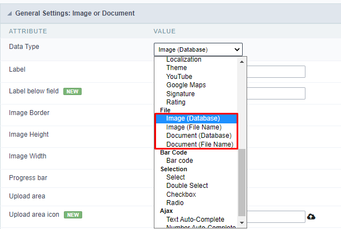Choose Google Maps data type
This screenshot has height=229, width=341.
[186, 85]
